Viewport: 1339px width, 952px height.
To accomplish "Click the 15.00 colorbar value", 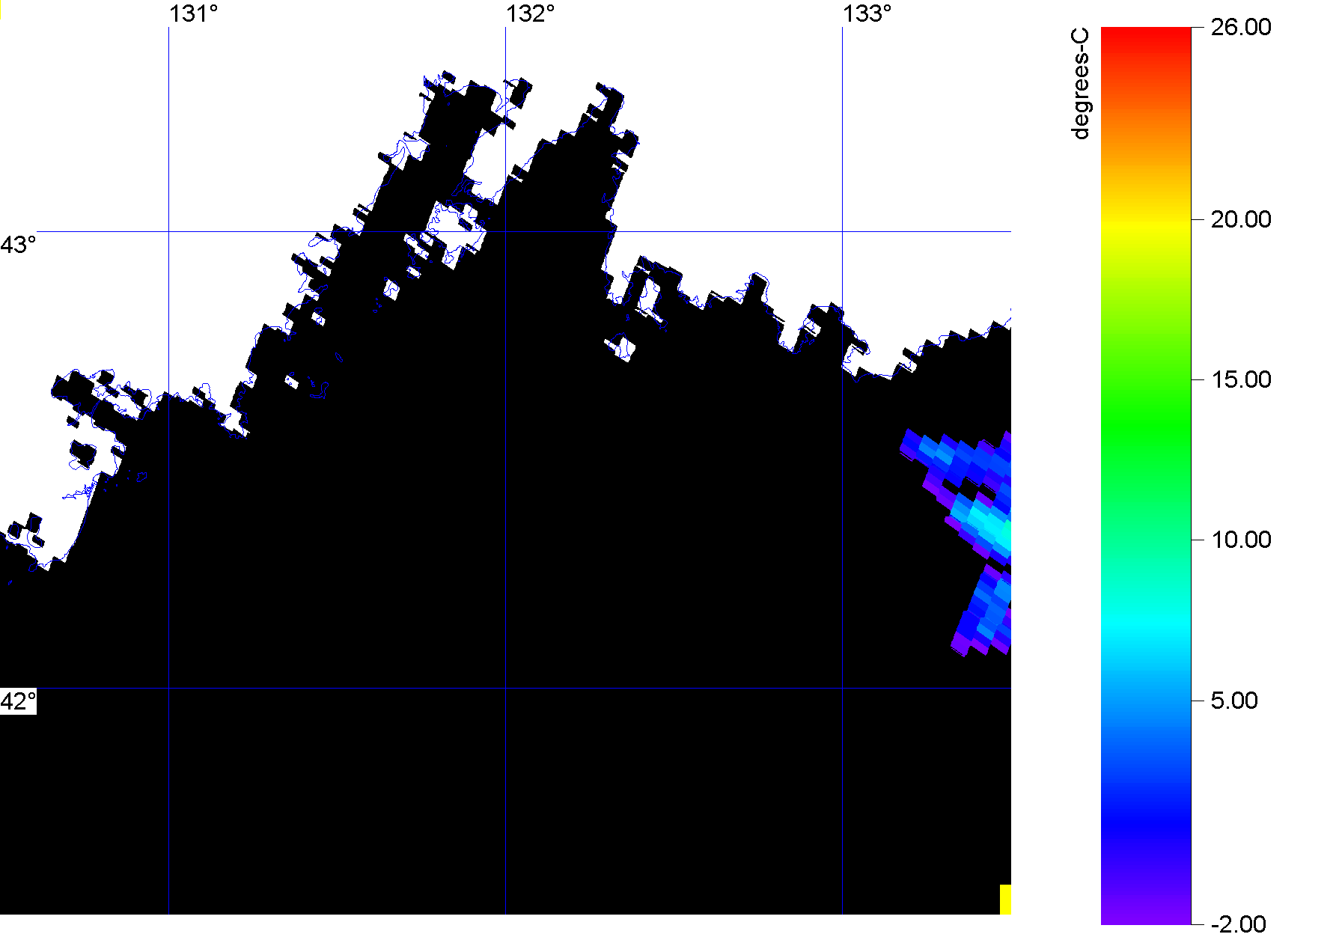I will point(1241,379).
